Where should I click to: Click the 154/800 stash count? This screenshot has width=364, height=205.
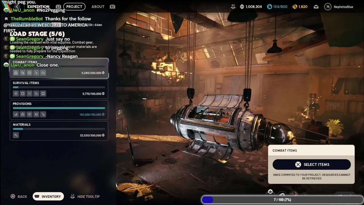280,7
